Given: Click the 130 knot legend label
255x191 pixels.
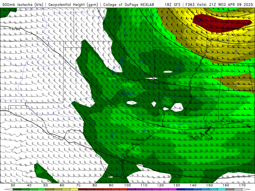Looking at the screenshot, I should pos(177,185).
